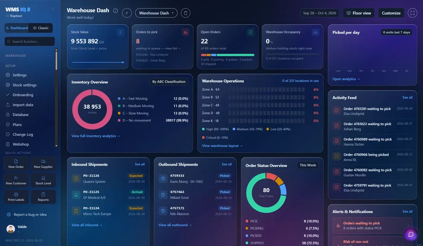Open Stock Level quick action

[x=43, y=180]
